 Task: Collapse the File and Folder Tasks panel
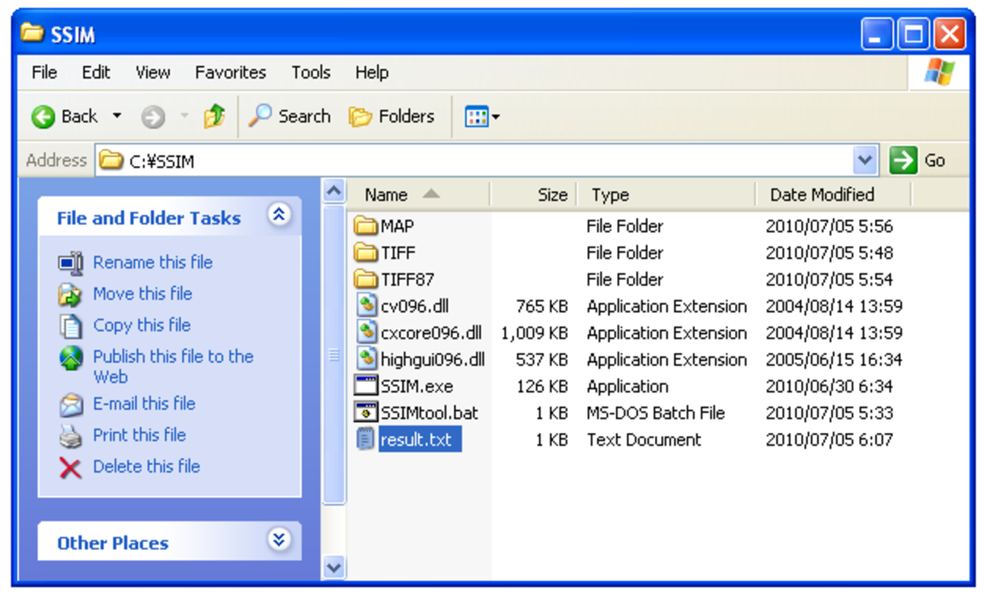tap(279, 215)
